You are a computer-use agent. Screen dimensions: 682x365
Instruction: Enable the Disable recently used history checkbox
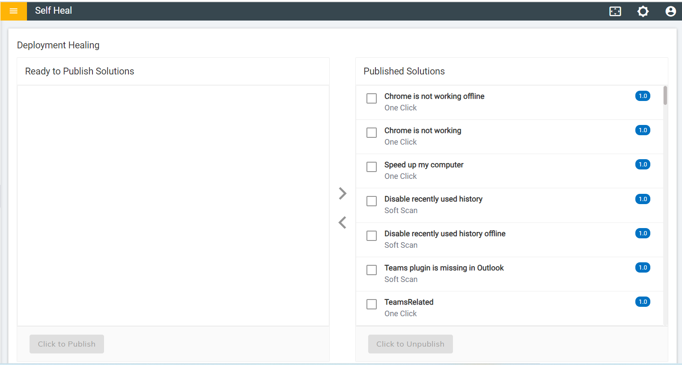pyautogui.click(x=372, y=201)
